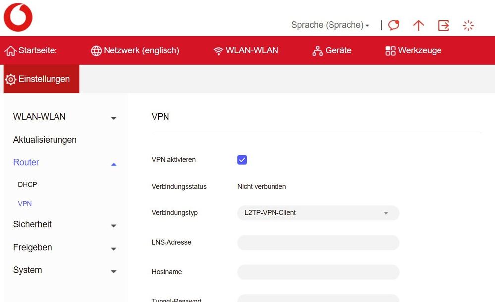495x302 pixels.
Task: Open the Werkzeuge menu item
Action: click(x=413, y=50)
